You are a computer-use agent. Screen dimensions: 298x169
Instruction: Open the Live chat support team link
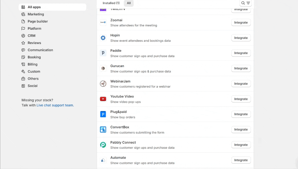55,105
